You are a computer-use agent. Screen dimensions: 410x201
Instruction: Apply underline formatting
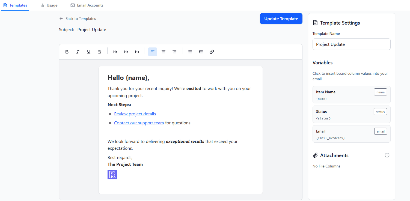88,52
